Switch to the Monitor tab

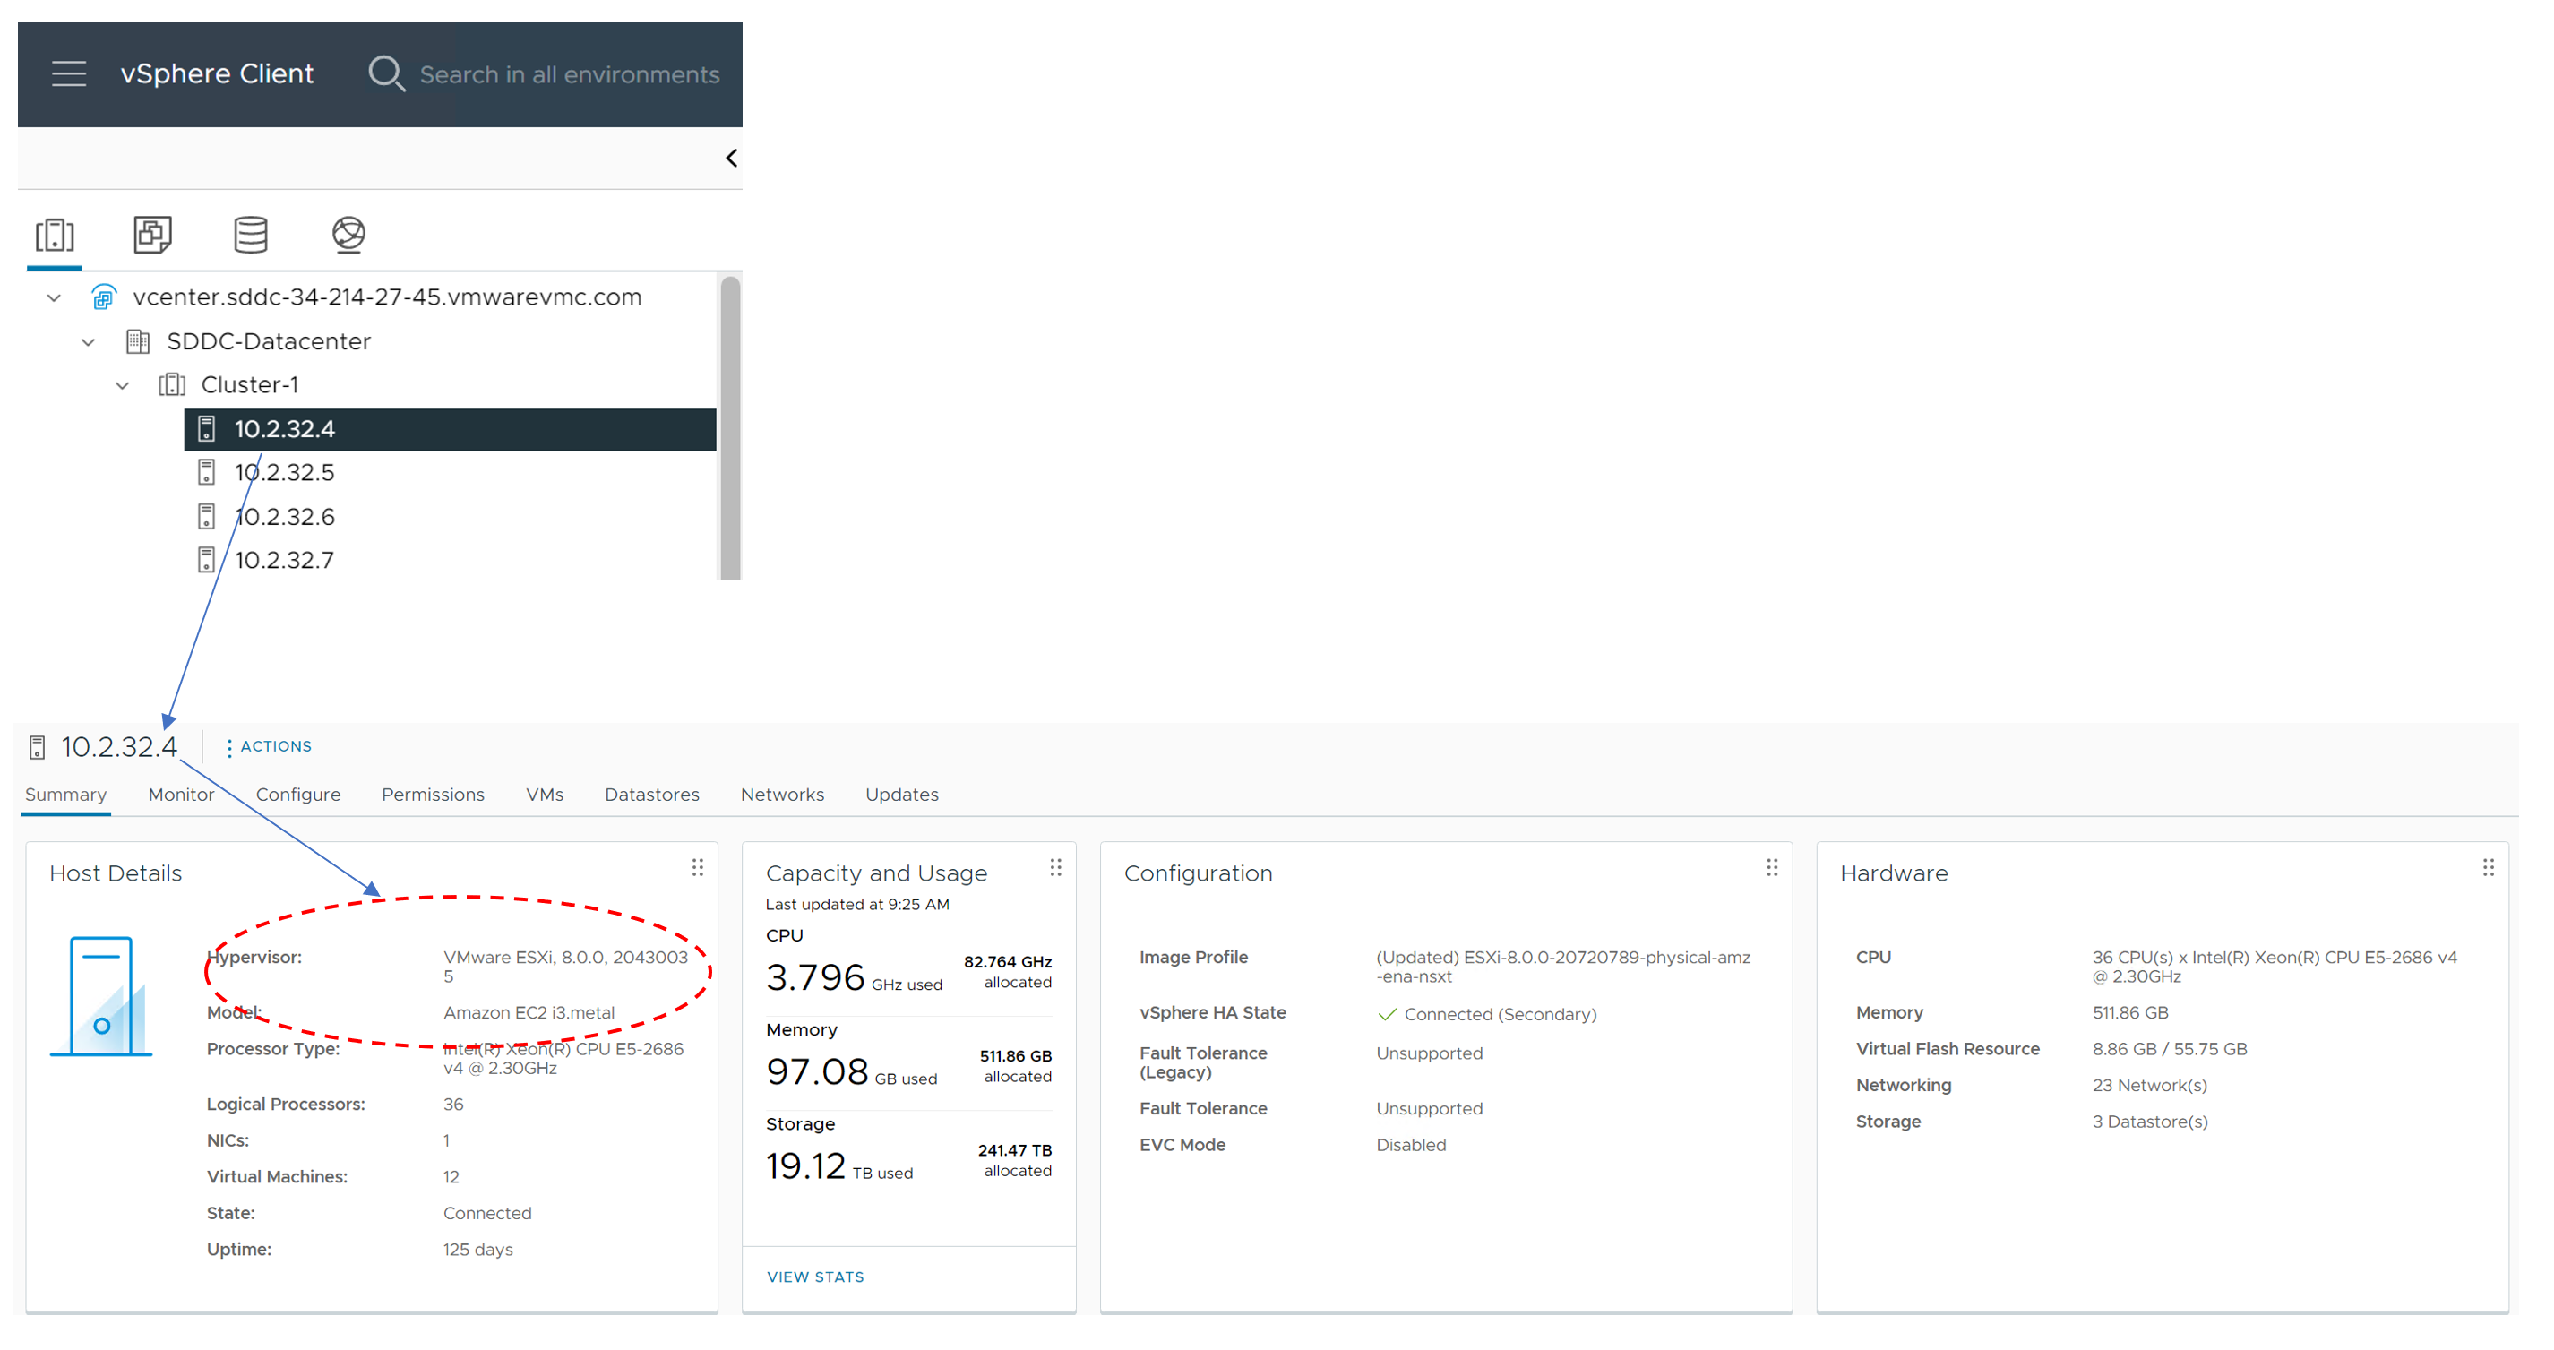[180, 795]
